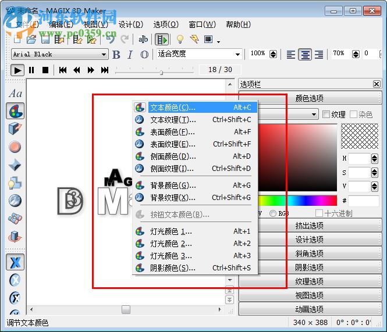387x332 pixels.
Task: Expand the 阴影选项 panel
Action: pyautogui.click(x=310, y=267)
